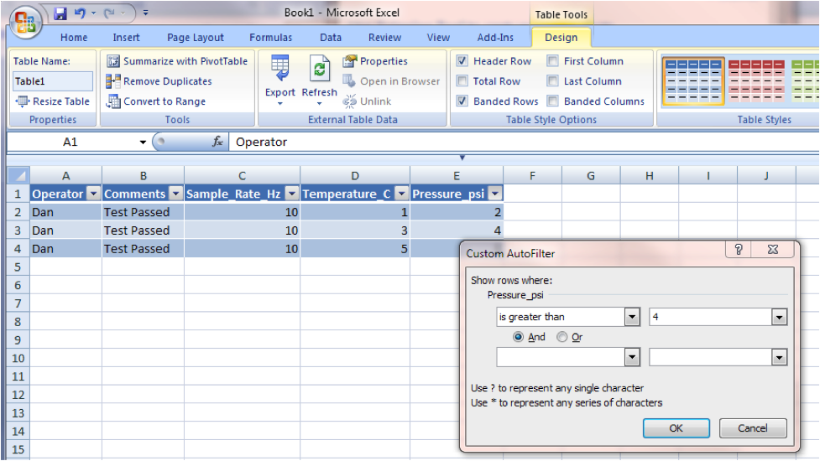
Task: Open the 'is greater than' comparison dropdown
Action: coord(632,317)
